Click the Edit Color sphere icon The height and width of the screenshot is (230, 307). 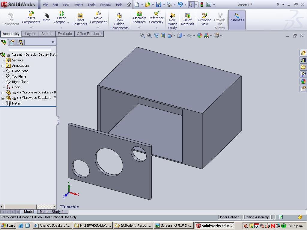pyautogui.click(x=200, y=35)
